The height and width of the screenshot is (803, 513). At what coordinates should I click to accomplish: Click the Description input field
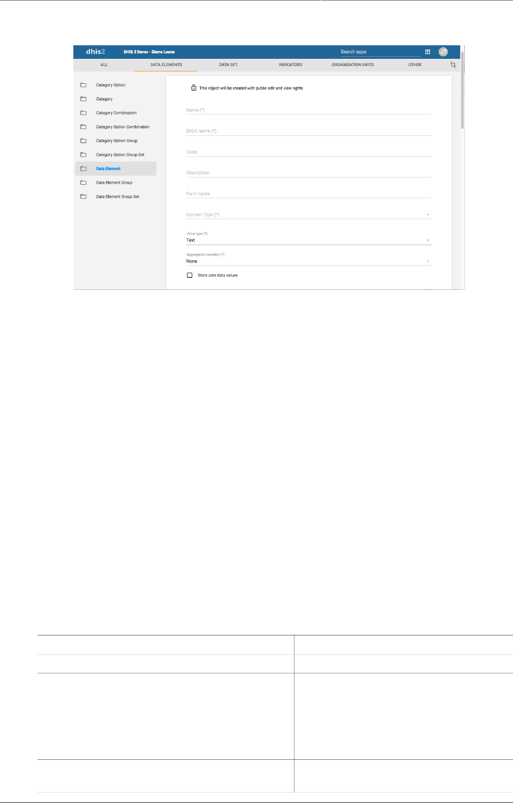pos(309,173)
